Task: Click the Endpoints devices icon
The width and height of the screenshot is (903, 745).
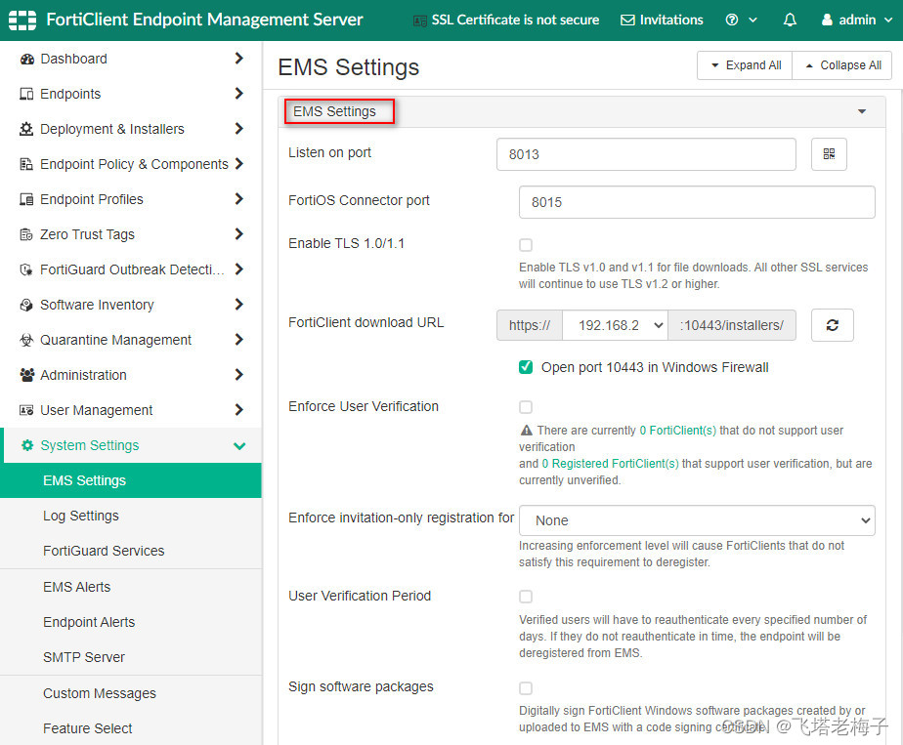Action: pyautogui.click(x=26, y=94)
